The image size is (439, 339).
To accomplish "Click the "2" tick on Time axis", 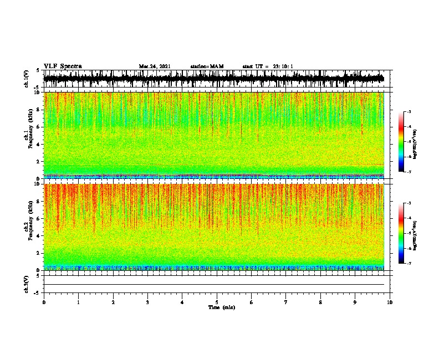I will point(113,302).
